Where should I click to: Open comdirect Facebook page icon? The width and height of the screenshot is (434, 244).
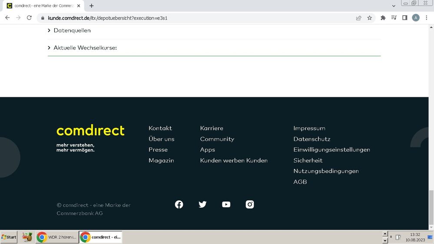(179, 204)
